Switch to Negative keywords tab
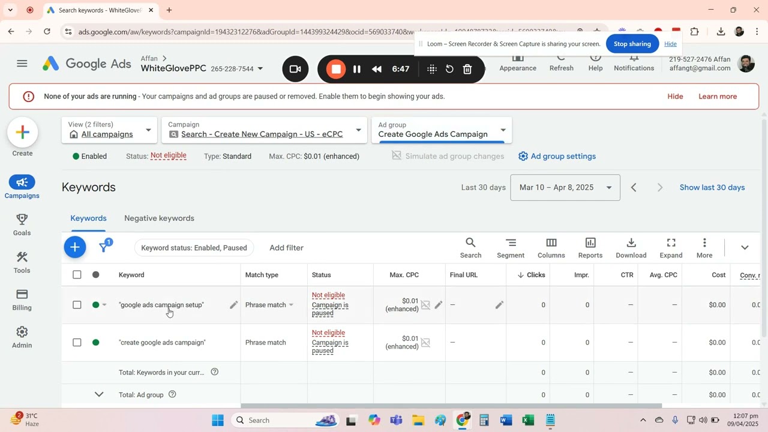This screenshot has width=768, height=432. point(159,218)
